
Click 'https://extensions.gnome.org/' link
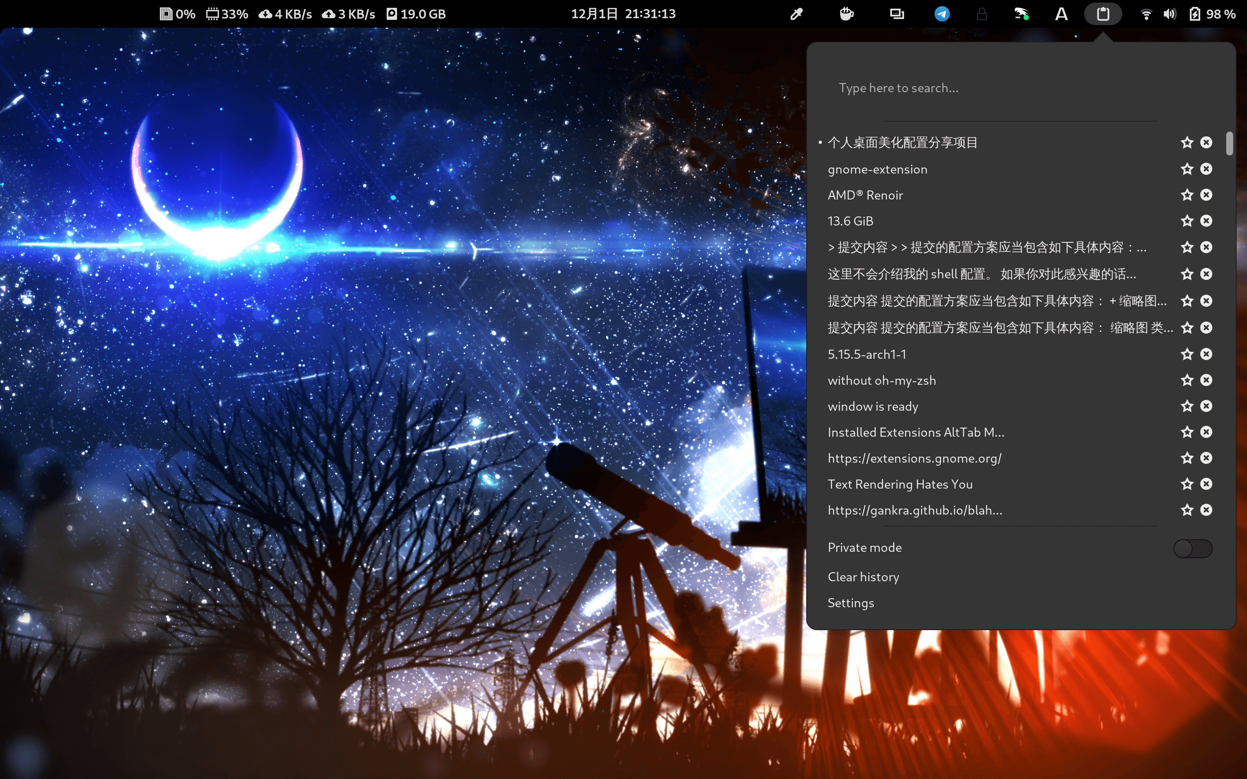tap(914, 459)
